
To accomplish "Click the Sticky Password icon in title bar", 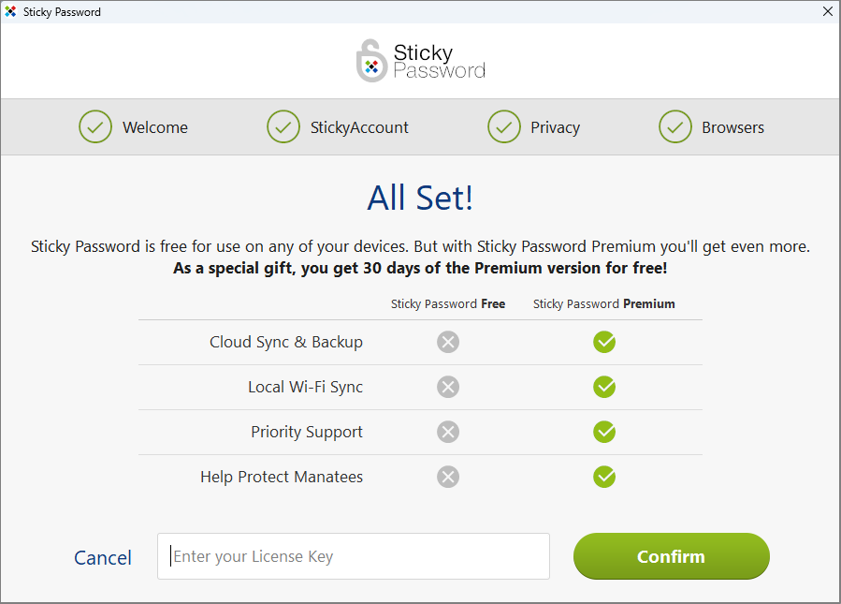I will click(11, 11).
